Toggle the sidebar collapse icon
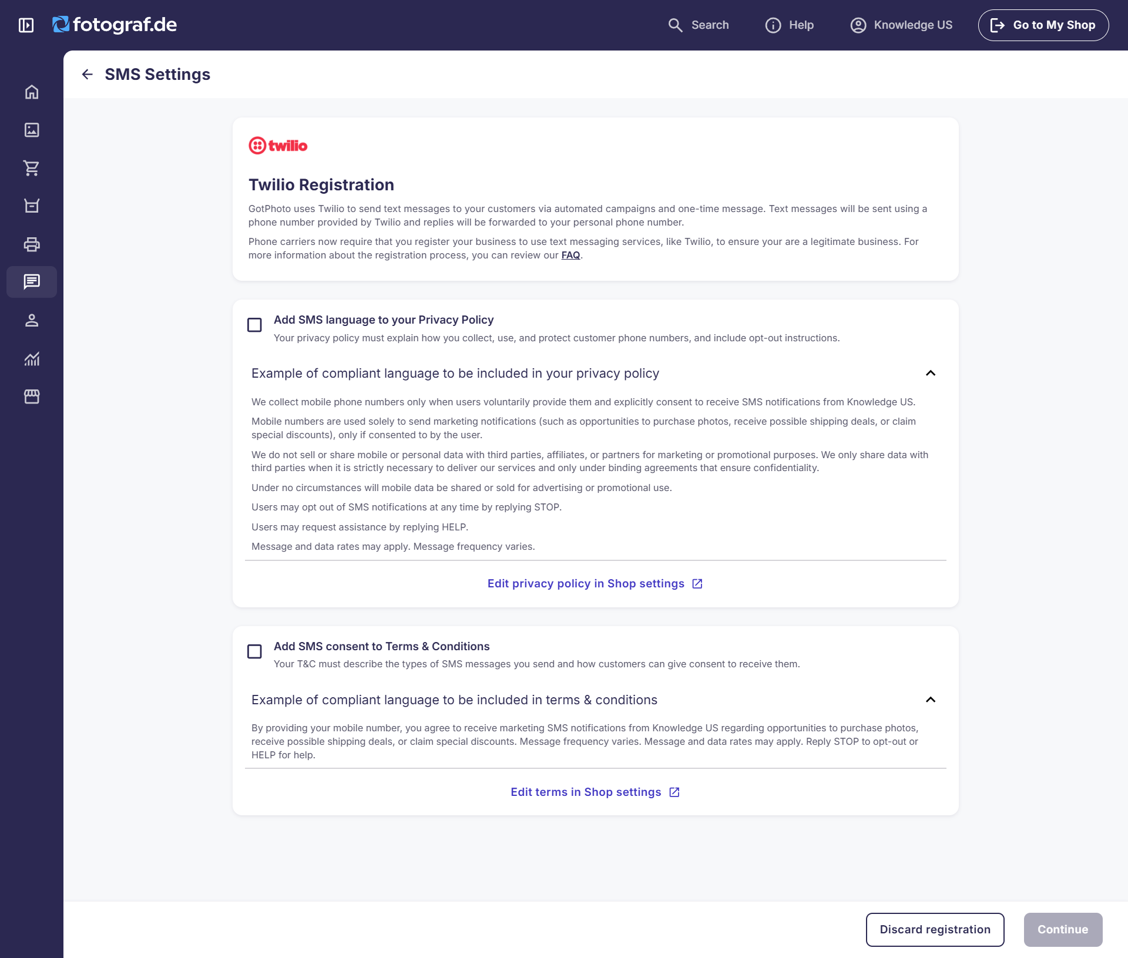 point(26,25)
